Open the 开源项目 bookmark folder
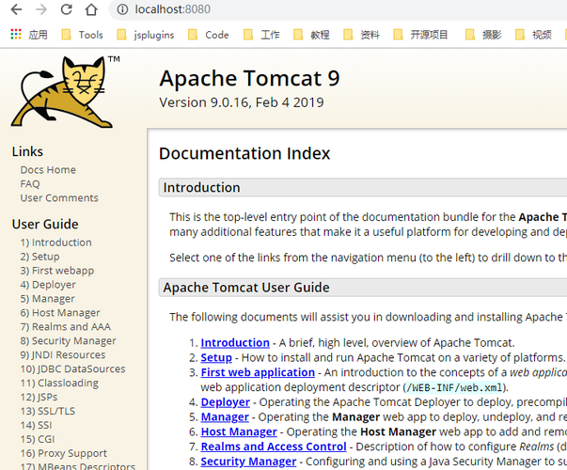Viewport: 567px width, 470px height. tap(421, 35)
